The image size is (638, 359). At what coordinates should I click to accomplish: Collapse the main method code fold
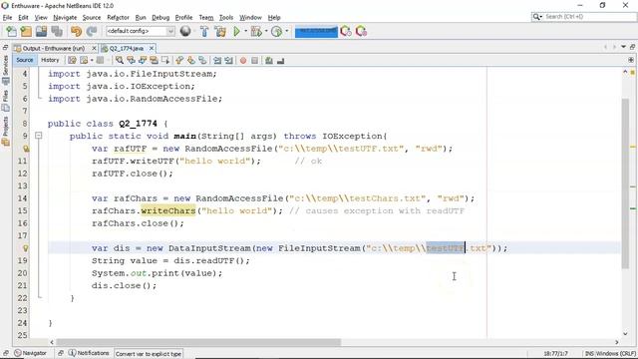[38, 136]
